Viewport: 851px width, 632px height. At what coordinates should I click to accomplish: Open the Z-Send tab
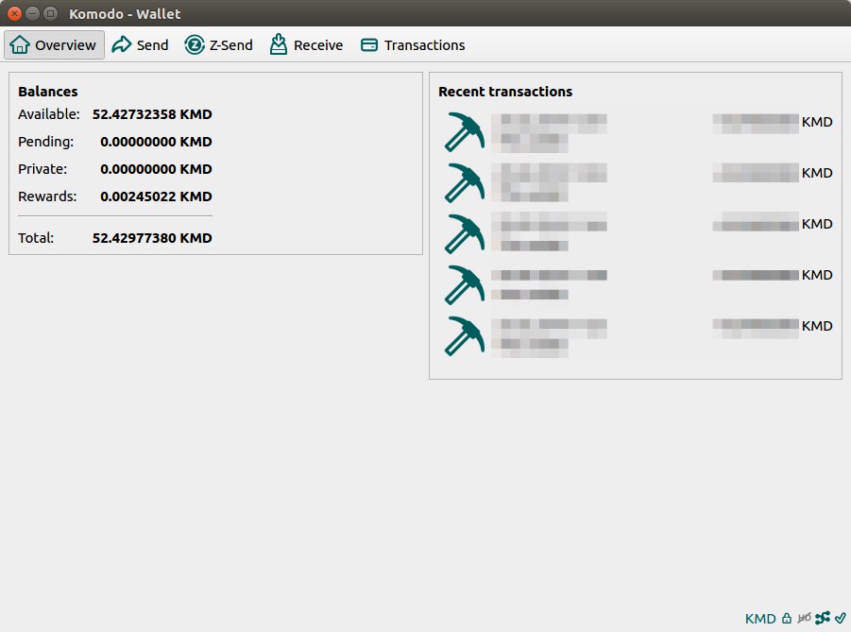coord(219,45)
